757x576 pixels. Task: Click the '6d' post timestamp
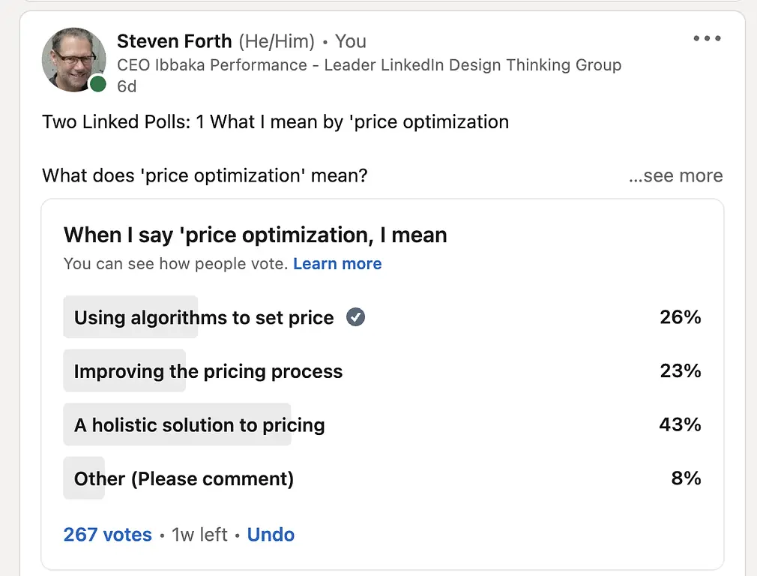(x=127, y=86)
